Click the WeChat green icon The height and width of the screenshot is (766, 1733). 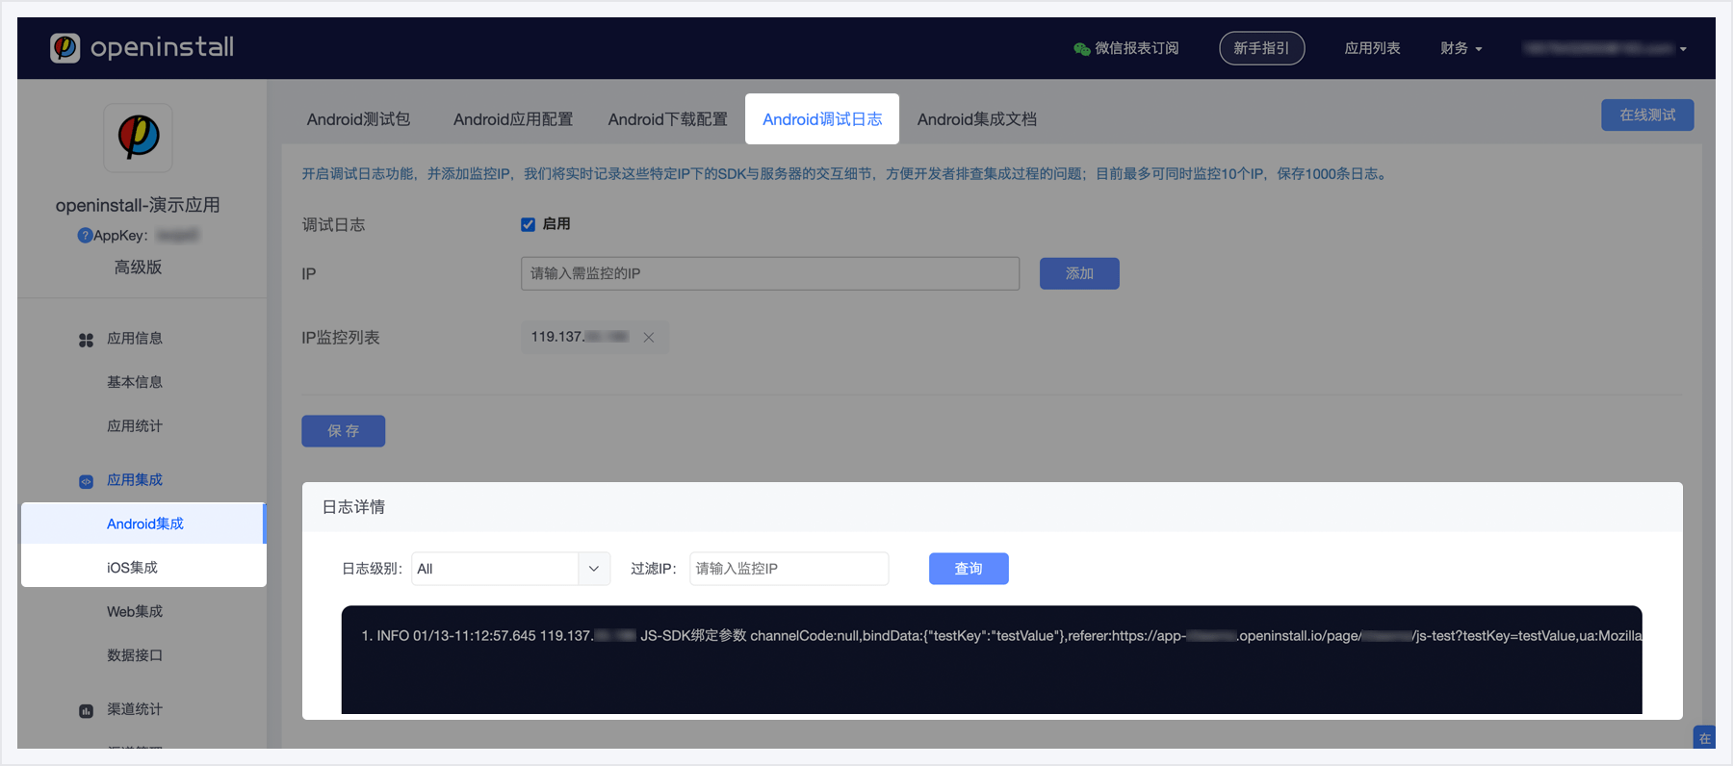[1081, 48]
